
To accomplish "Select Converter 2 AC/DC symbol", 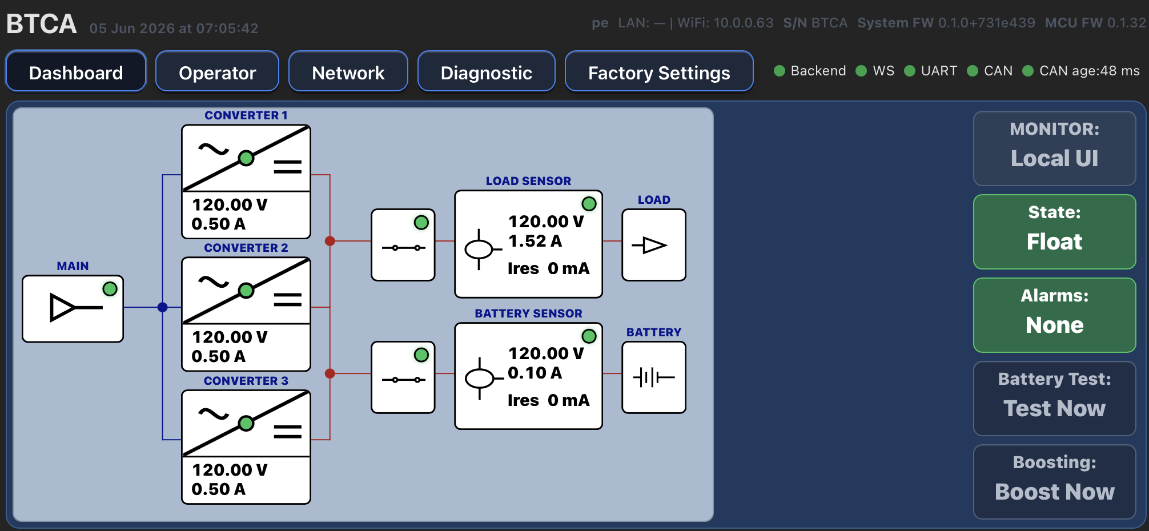I will (x=246, y=291).
